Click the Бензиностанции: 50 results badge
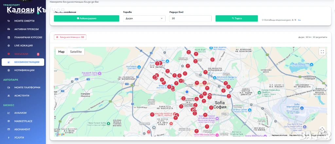335x144 pixels. pyautogui.click(x=70, y=37)
